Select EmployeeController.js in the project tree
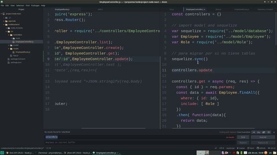This screenshot has height=155, width=277. tap(24, 42)
